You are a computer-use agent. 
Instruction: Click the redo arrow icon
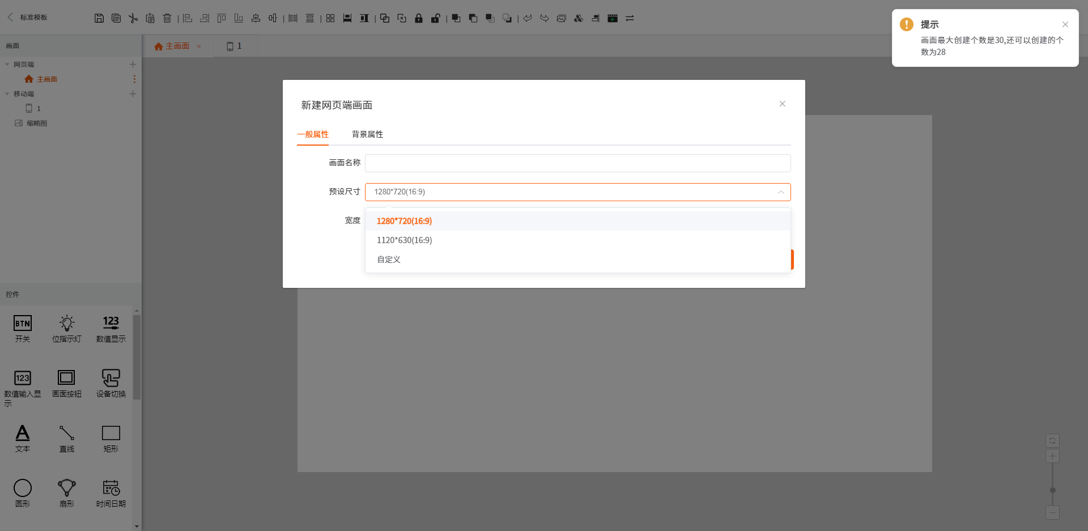545,18
